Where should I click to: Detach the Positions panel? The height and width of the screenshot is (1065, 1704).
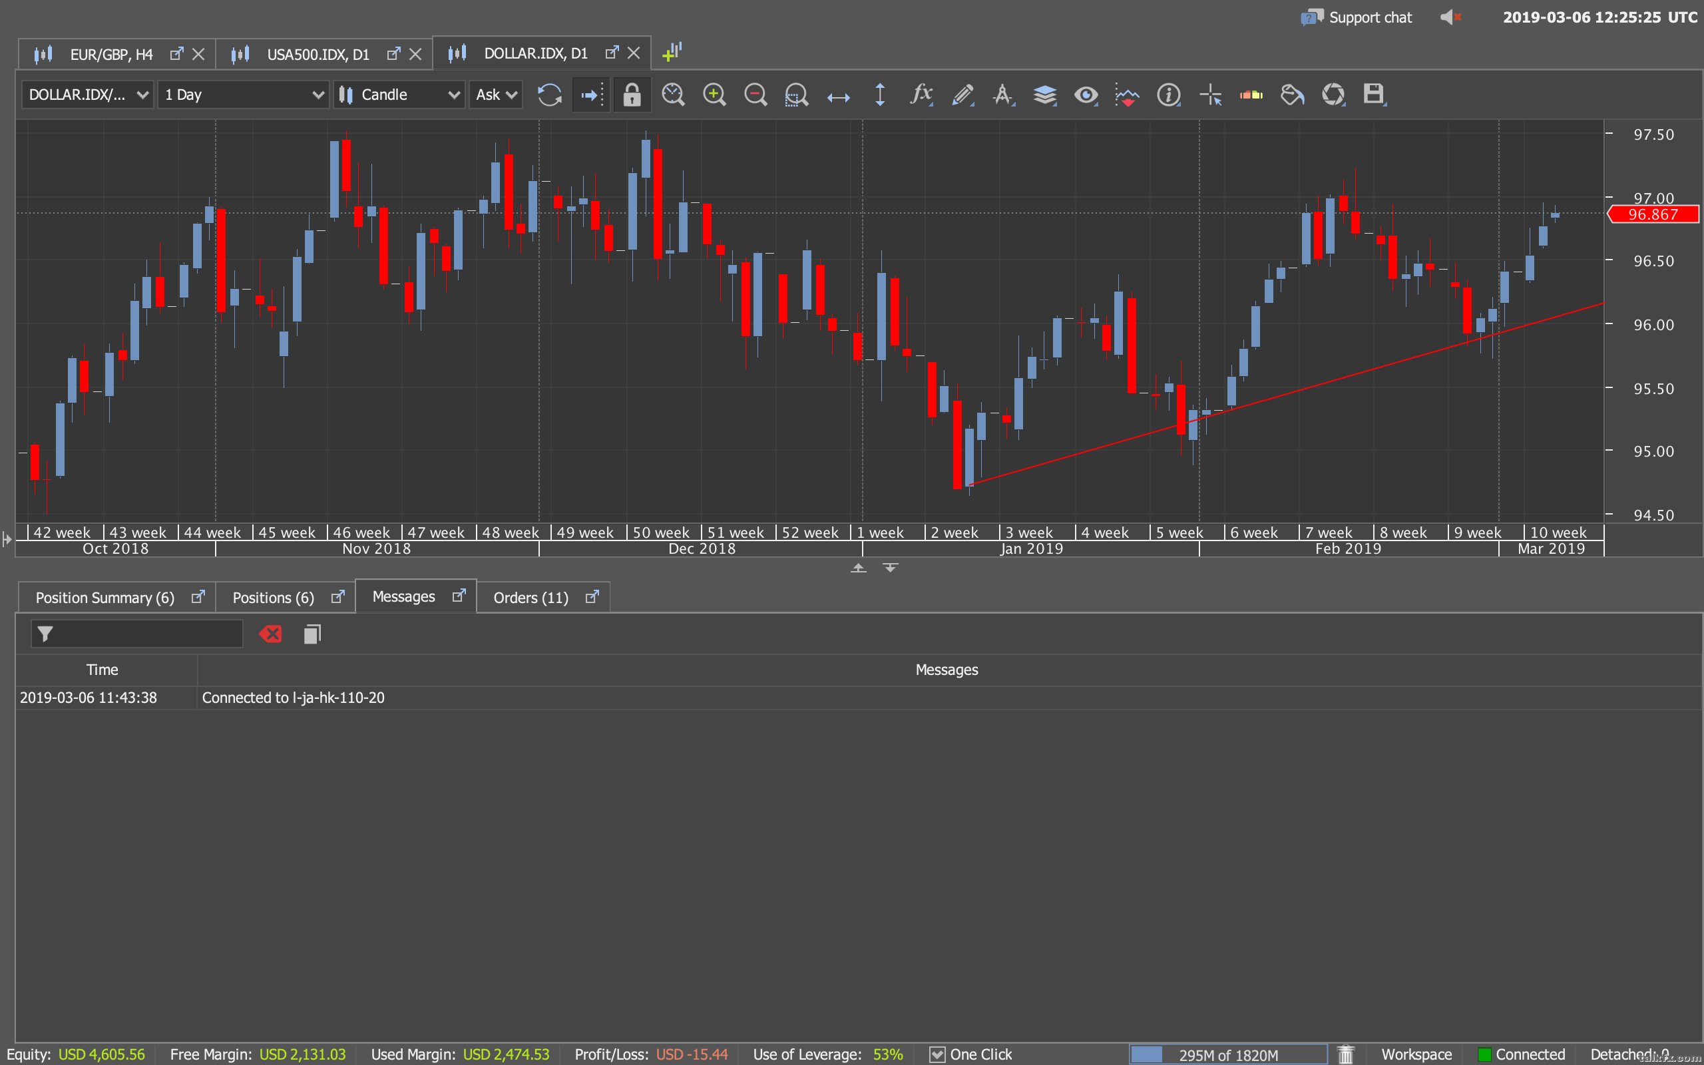coord(338,597)
